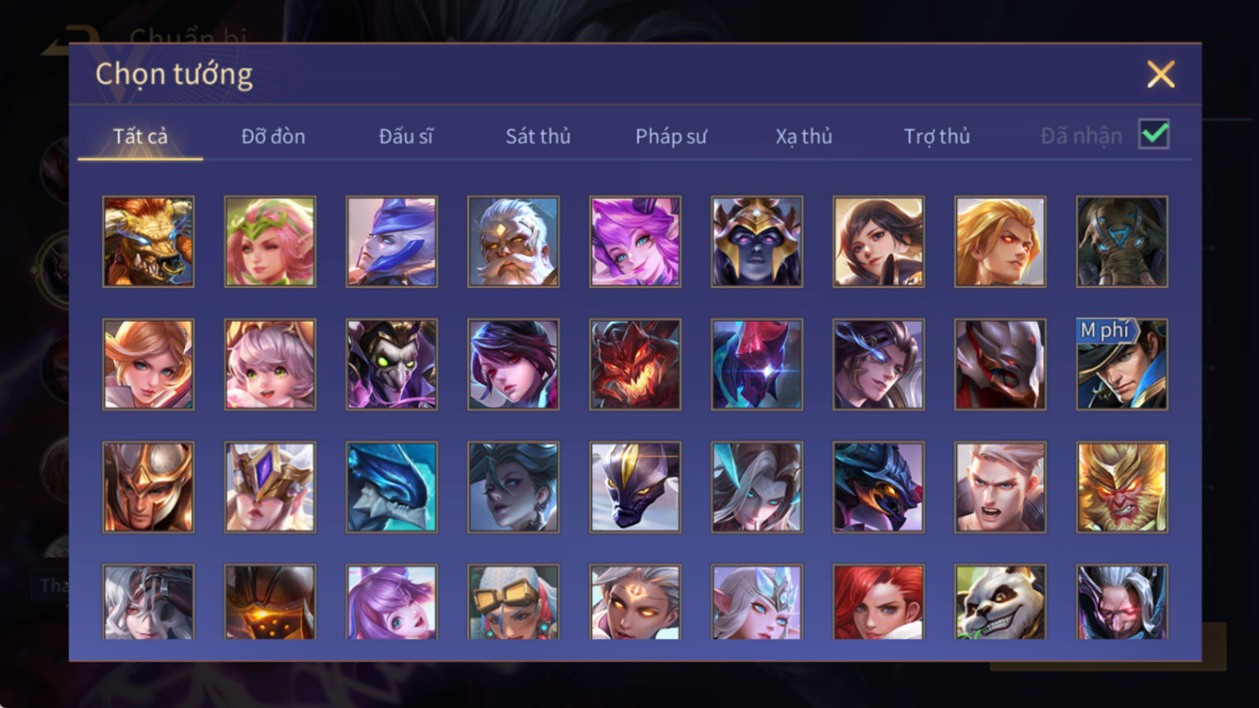Pick the horned bull beast hero
The image size is (1259, 708).
pyautogui.click(x=149, y=242)
